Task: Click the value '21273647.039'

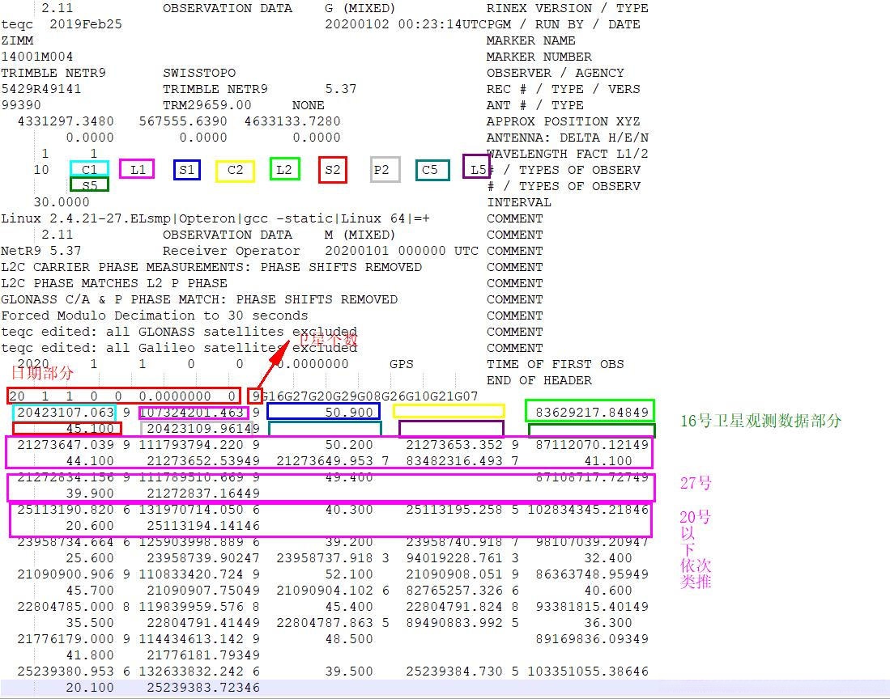Action: (66, 444)
